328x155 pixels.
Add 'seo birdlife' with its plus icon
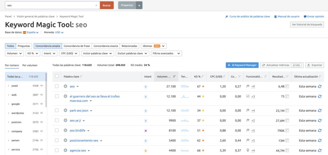65,130
